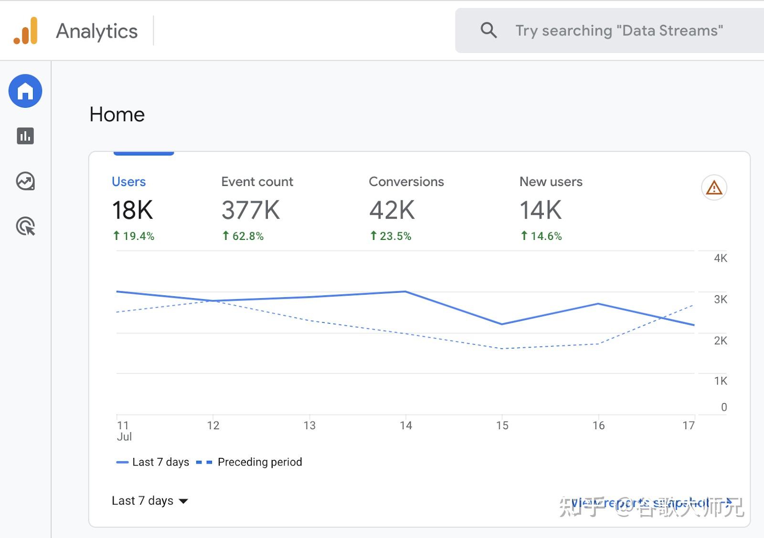Open the Reports bar-chart icon

tap(25, 136)
